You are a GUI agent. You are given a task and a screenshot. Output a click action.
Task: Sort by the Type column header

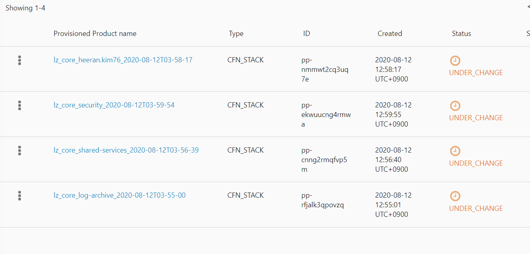[x=236, y=34]
